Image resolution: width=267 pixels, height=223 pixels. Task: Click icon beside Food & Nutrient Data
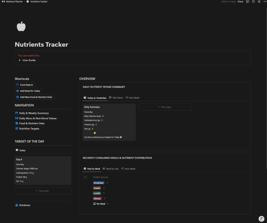pos(17,123)
